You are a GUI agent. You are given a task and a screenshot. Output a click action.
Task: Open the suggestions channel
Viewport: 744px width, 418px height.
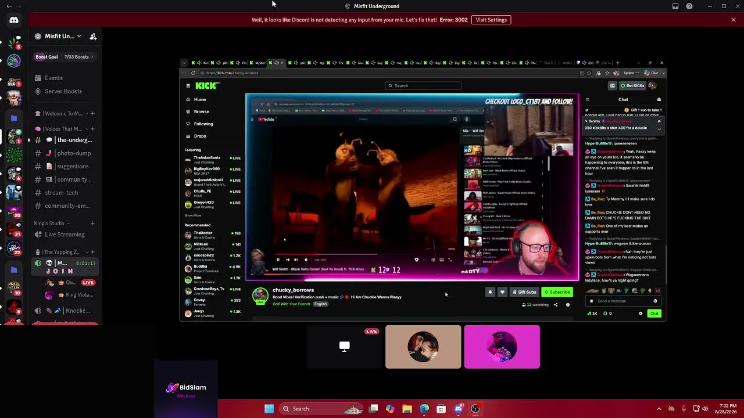click(65, 166)
